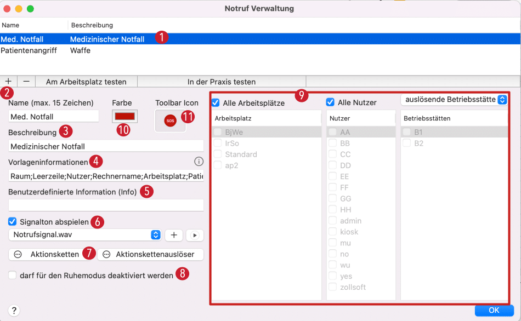Viewport: 521px width, 321px height.
Task: Check the zollsoft user checkbox
Action: point(332,287)
